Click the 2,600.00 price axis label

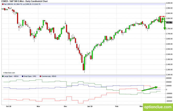tap(169, 44)
